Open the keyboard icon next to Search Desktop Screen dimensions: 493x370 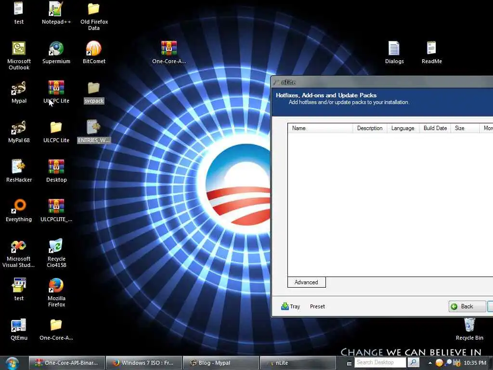tap(350, 363)
